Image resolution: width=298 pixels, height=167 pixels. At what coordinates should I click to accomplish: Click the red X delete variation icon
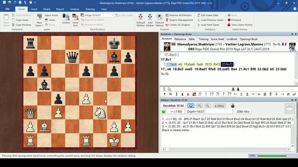point(170,94)
